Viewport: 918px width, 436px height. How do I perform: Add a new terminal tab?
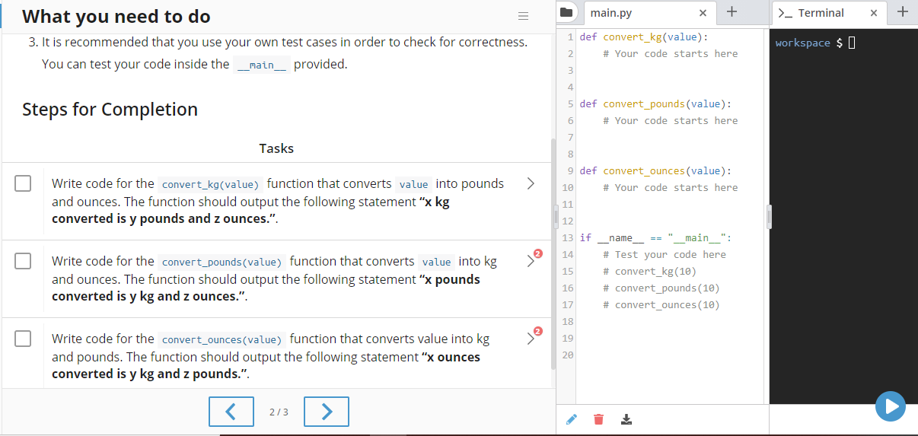pyautogui.click(x=903, y=12)
